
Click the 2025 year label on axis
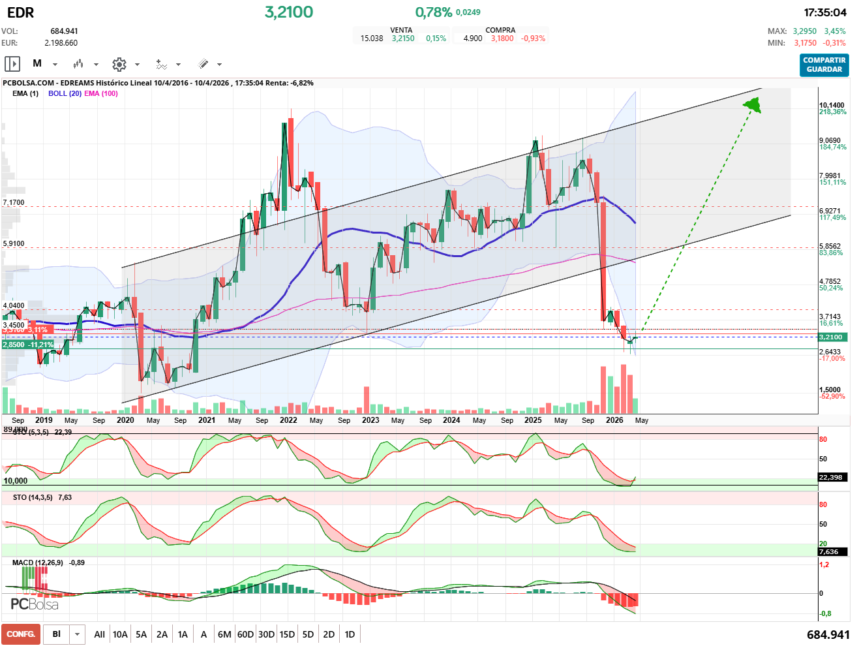pyautogui.click(x=533, y=420)
